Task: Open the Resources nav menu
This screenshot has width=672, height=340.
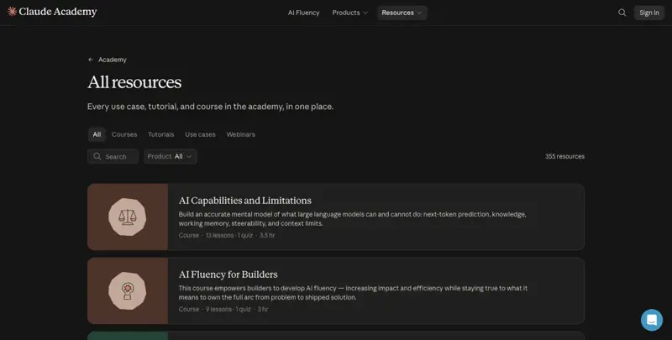Action: 402,13
